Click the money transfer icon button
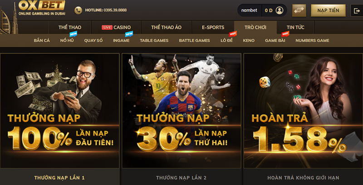The width and height of the screenshot is (363, 185). [x=299, y=10]
